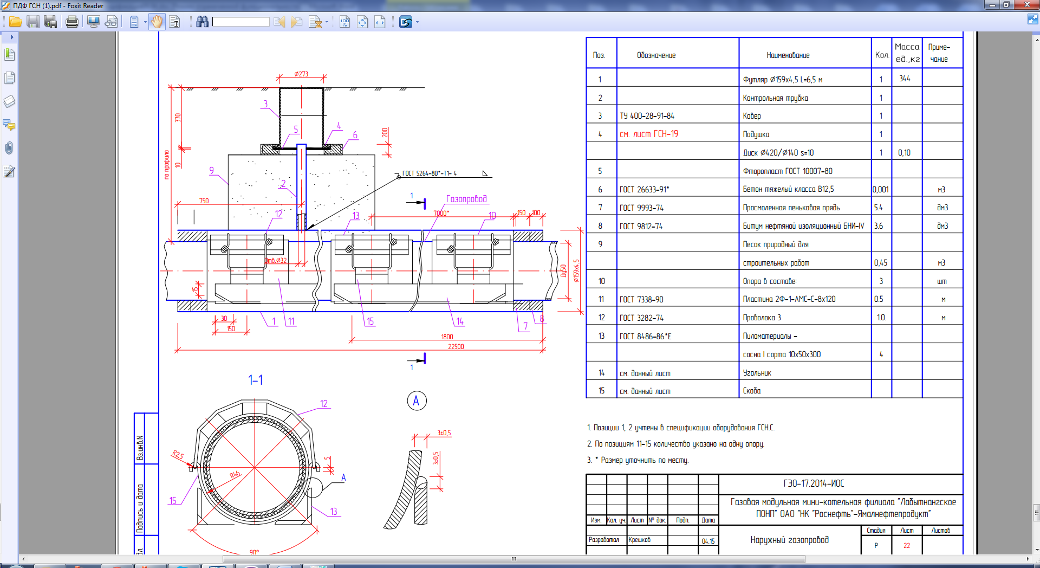Screen dimensions: 1040x568
Task: Toggle full screen mode at top right
Action: 1032,20
